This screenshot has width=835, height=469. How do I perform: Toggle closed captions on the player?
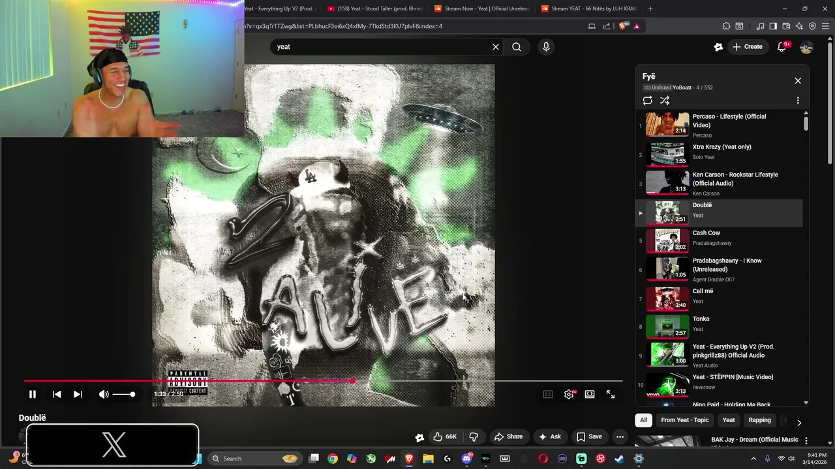tap(548, 394)
